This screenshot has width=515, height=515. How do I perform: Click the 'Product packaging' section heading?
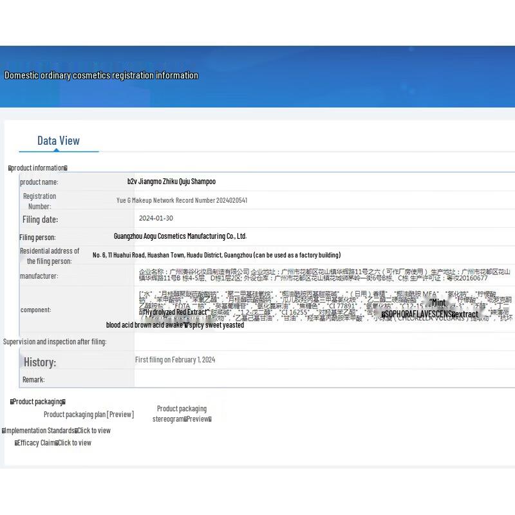coord(38,402)
